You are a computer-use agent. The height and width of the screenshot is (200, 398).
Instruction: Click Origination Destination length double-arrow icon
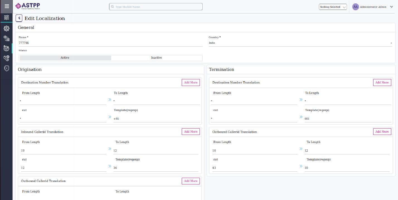[110, 100]
